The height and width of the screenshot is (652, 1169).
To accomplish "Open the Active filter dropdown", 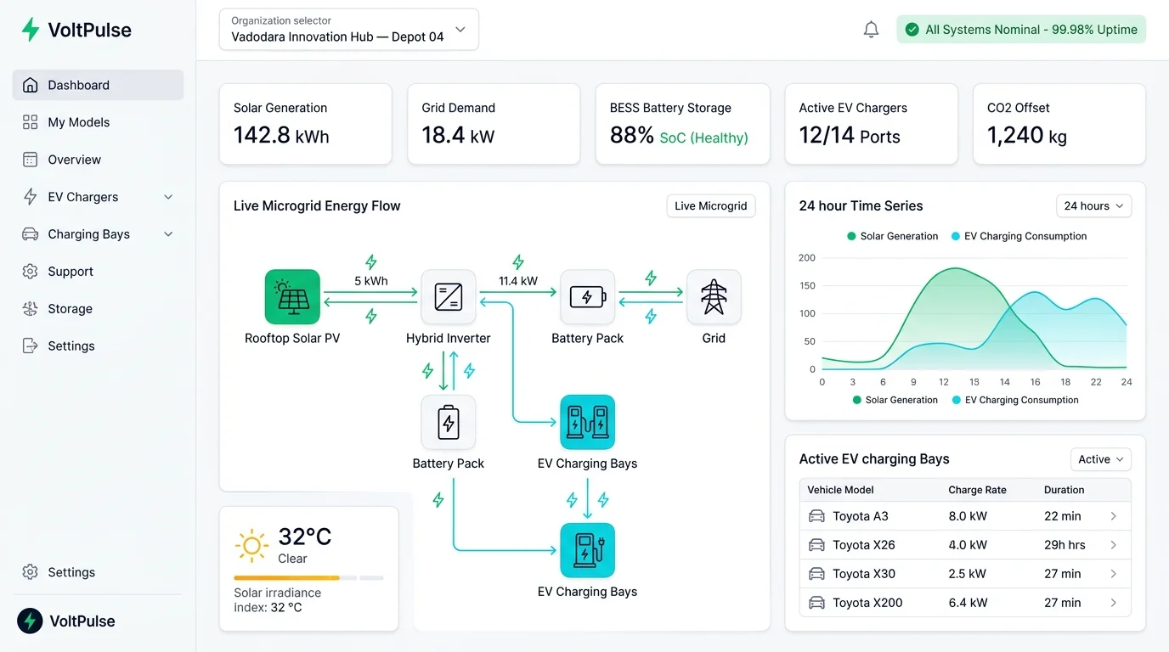I will point(1100,459).
